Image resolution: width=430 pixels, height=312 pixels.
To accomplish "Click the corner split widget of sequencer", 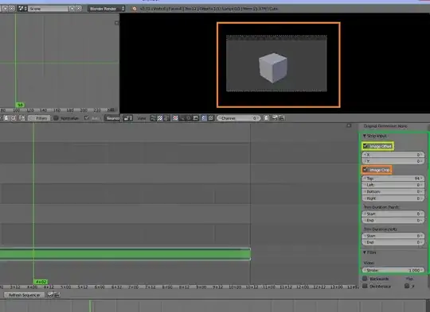I will click(349, 125).
